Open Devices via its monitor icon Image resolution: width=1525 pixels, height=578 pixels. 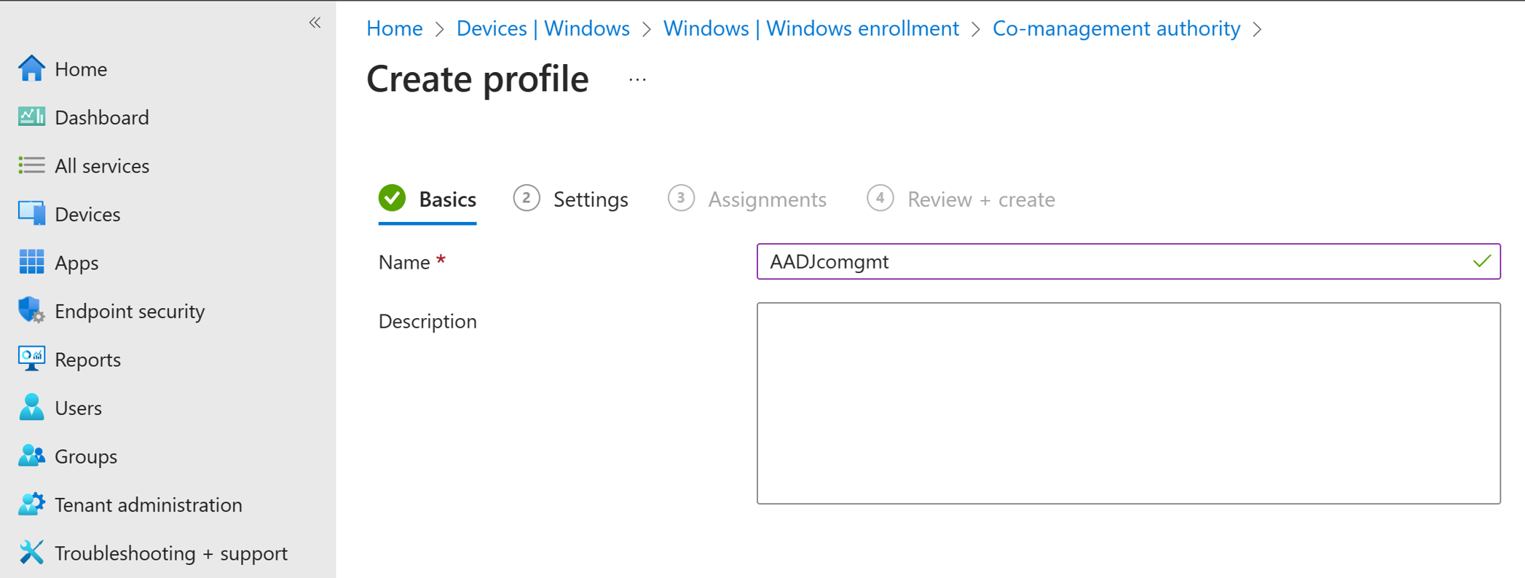31,214
